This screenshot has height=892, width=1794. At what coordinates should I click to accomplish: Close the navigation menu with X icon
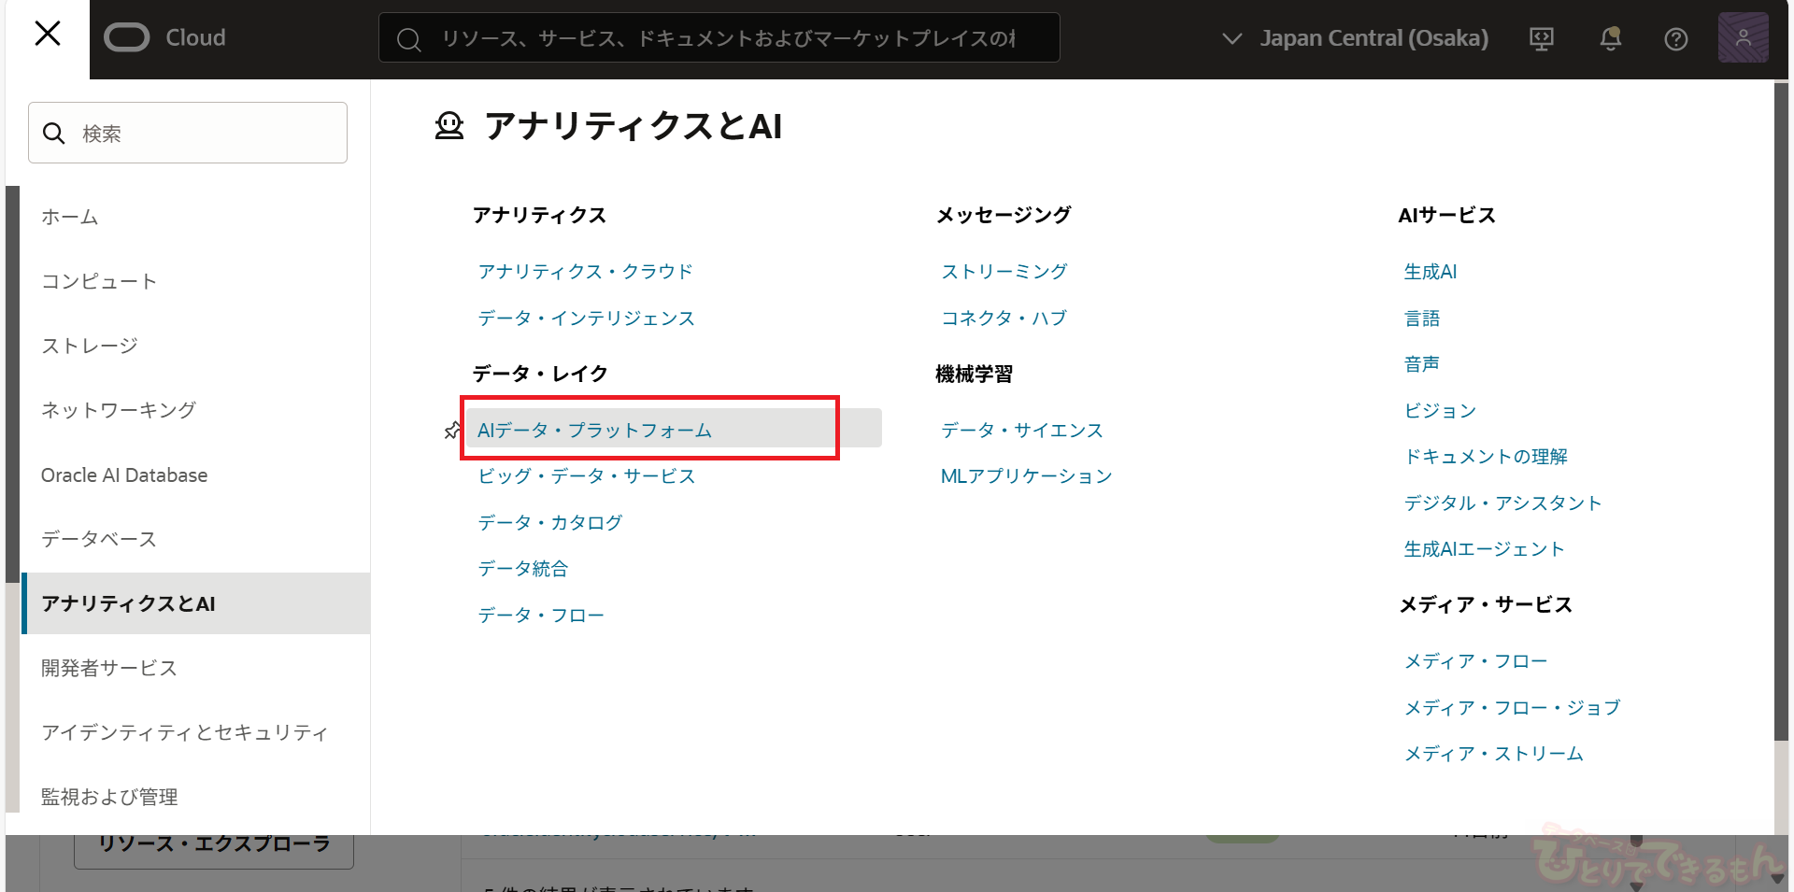47,35
